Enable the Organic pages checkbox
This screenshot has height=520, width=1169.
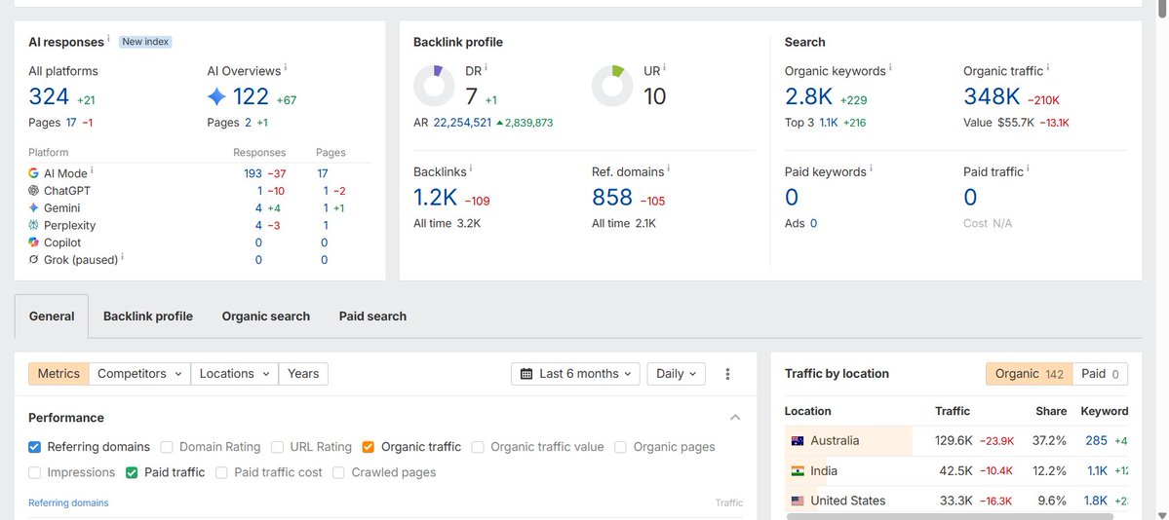(x=620, y=447)
